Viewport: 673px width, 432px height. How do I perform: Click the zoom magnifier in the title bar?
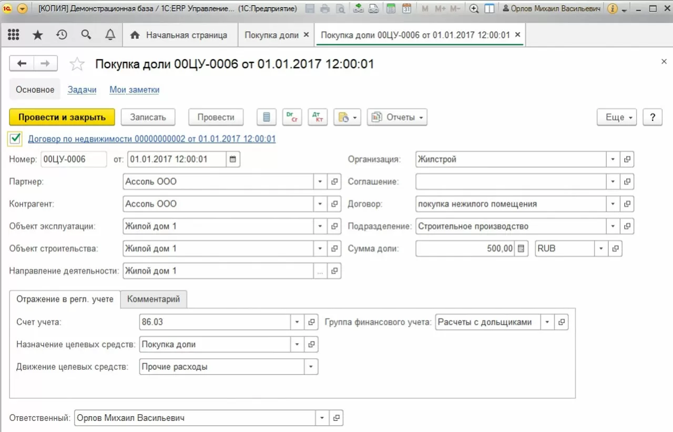474,8
